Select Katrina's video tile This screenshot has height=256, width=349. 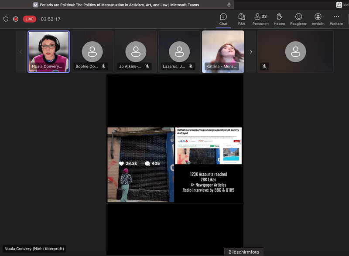(223, 51)
